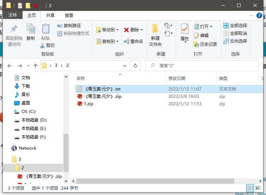Select 《青玉案·元夕》.zip in file list
Image resolution: width=266 pixels, height=195 pixels.
click(x=169, y=96)
